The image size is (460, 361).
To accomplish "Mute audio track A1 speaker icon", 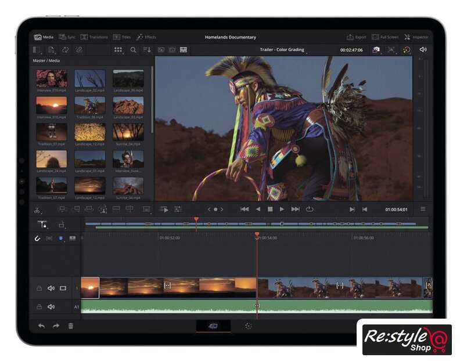I will coord(51,306).
